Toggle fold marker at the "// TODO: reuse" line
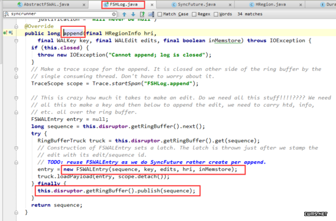 tap(16, 162)
